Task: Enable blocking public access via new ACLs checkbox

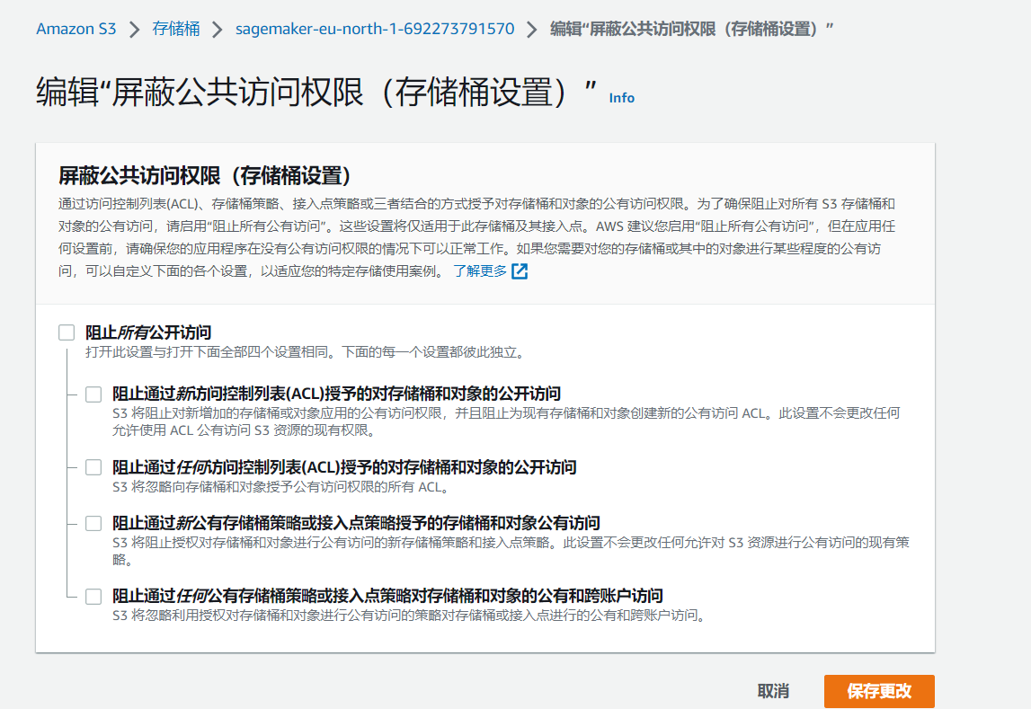Action: tap(93, 394)
